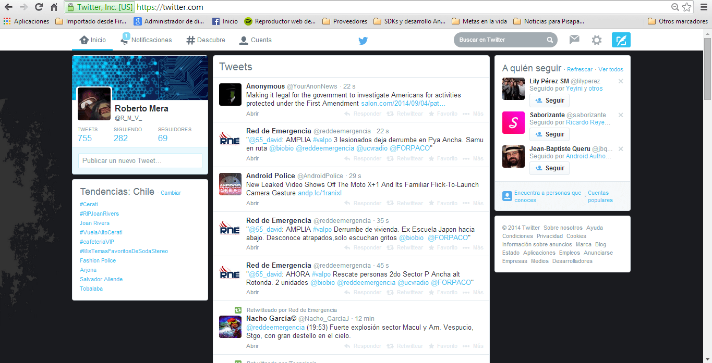Click the compose new Tweet icon
Image resolution: width=712 pixels, height=363 pixels.
621,40
